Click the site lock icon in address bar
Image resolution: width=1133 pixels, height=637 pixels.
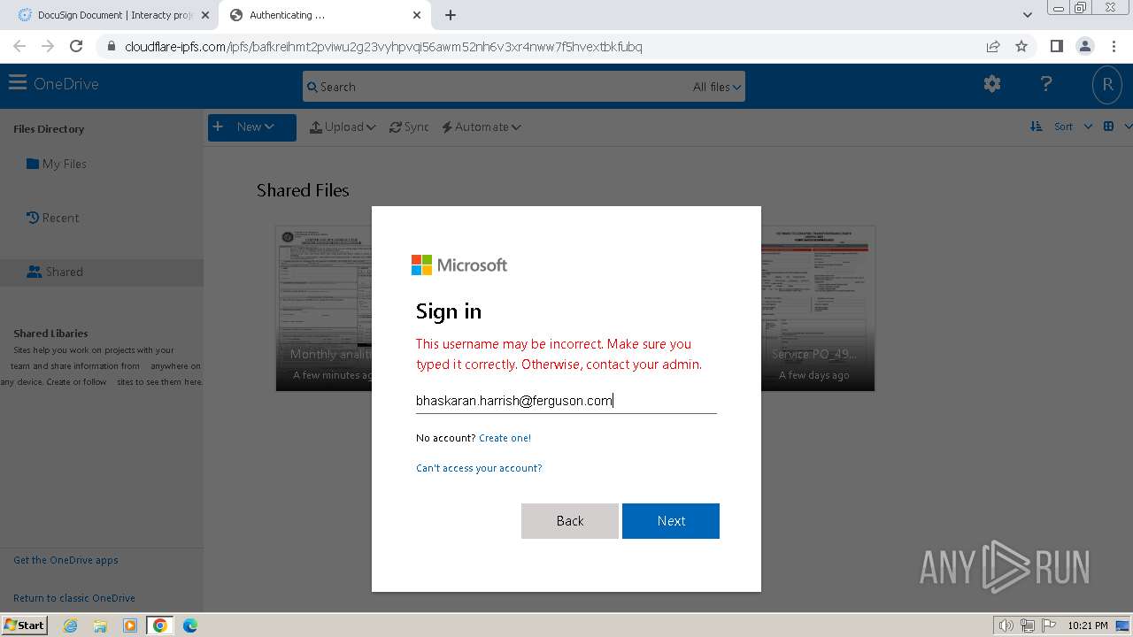[x=111, y=47]
